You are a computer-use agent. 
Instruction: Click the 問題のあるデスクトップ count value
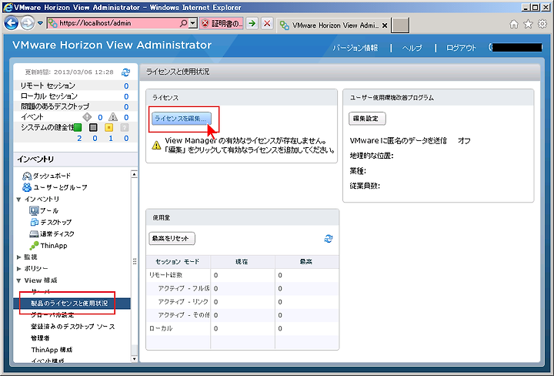[126, 107]
